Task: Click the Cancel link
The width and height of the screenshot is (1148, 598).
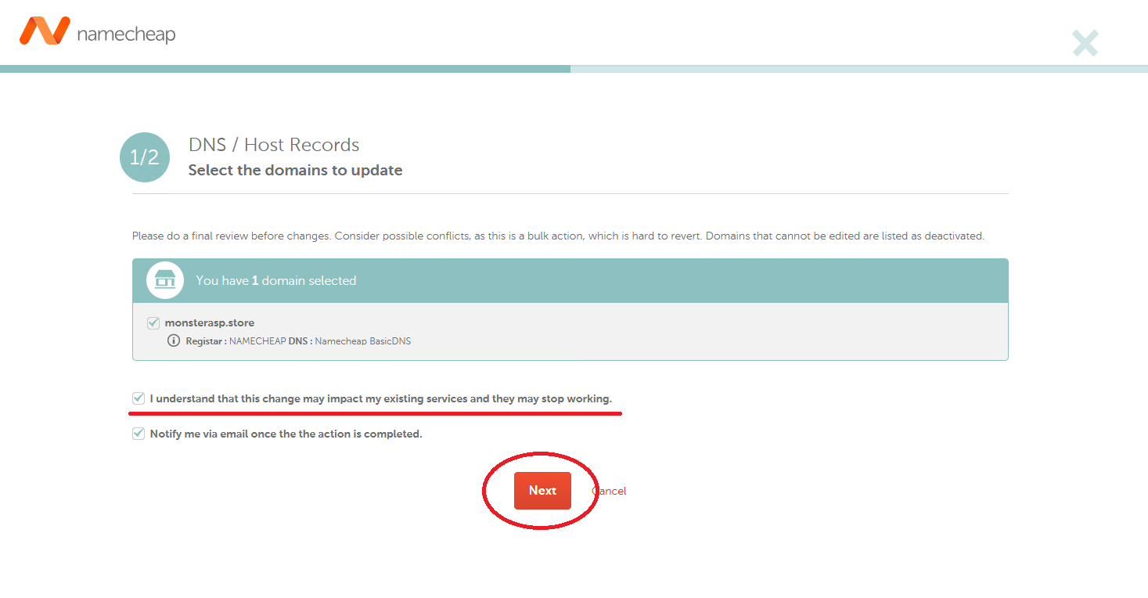Action: click(x=609, y=491)
